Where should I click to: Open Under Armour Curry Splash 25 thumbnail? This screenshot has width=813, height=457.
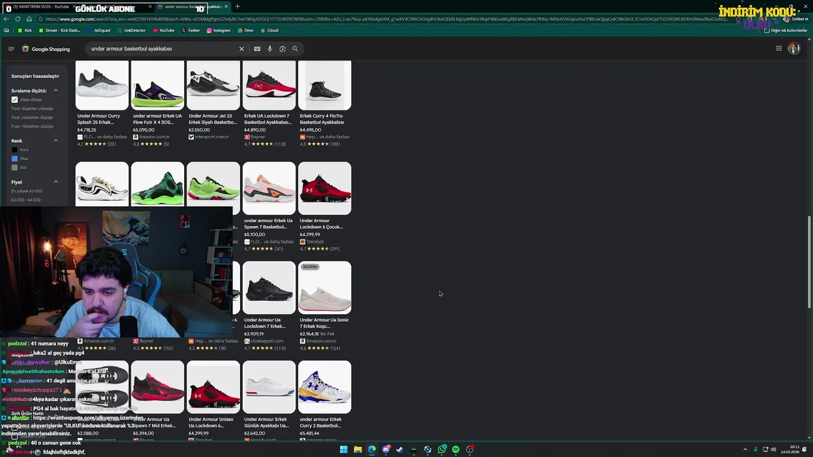(102, 85)
